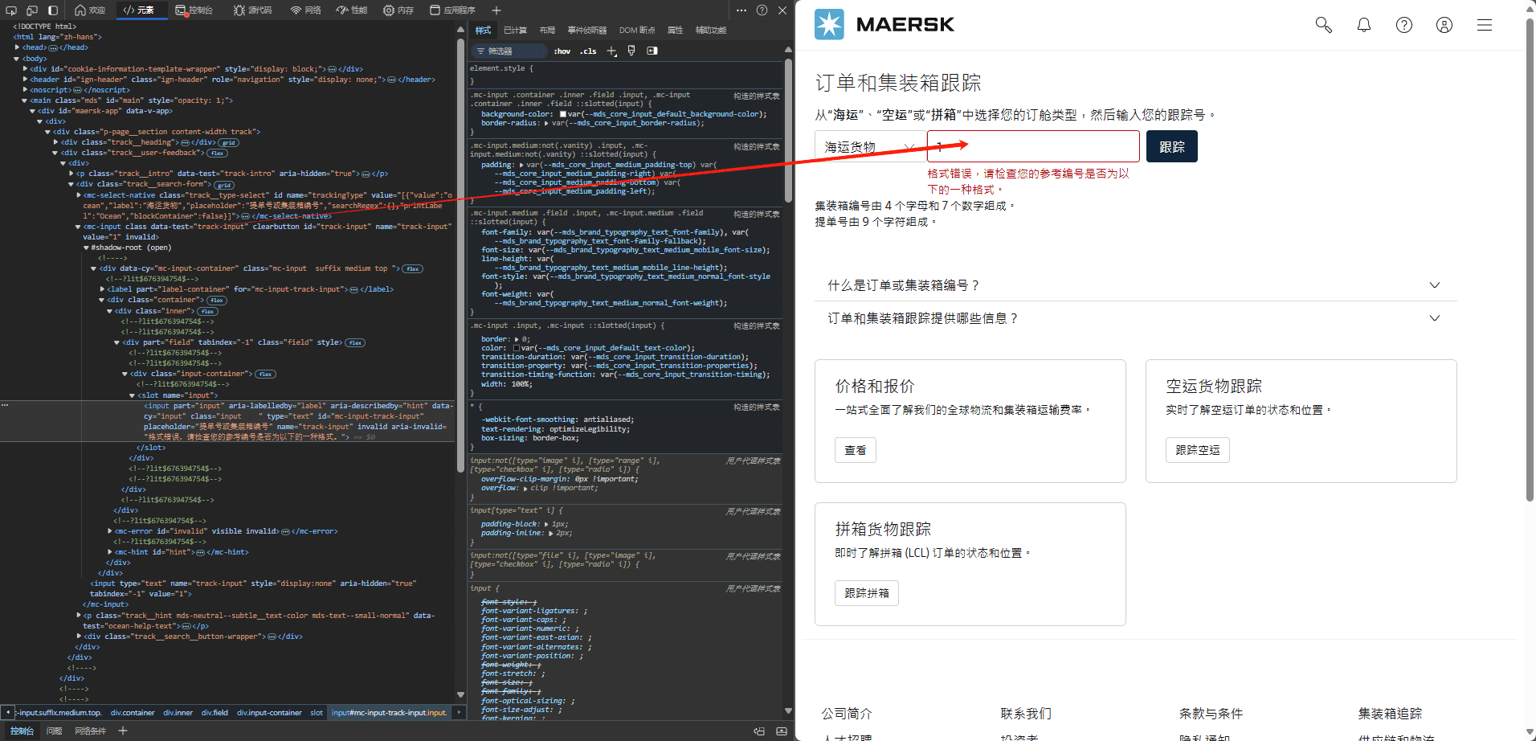Toggle background-color white swatch in styles
This screenshot has height=741, width=1536.
coord(563,114)
